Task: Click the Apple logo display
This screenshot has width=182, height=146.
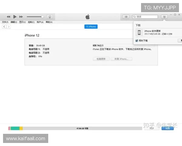Action: tap(88, 17)
